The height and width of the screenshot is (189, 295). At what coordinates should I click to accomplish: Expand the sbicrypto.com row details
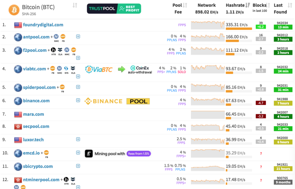tap(78, 167)
